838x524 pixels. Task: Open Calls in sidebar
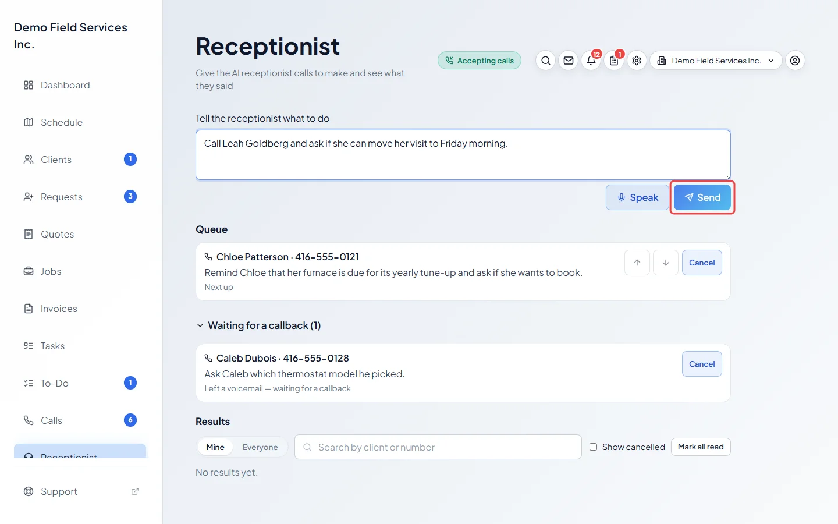[80, 420]
